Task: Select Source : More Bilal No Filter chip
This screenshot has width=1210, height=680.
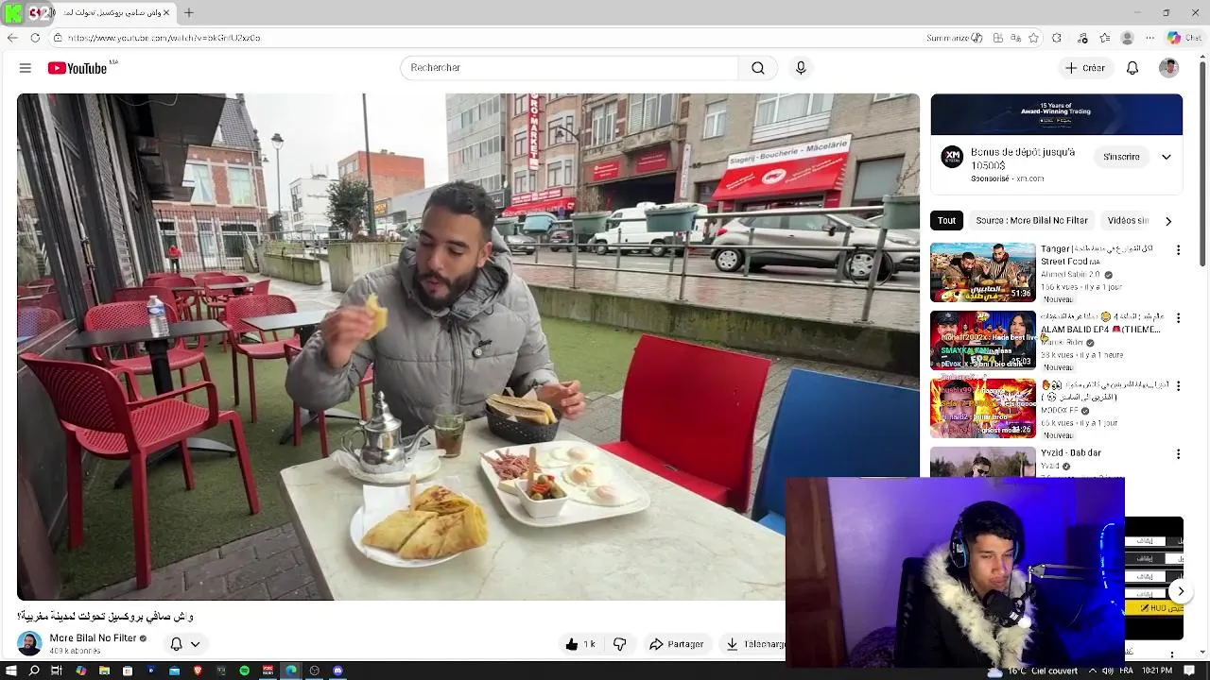Action: 1031,220
